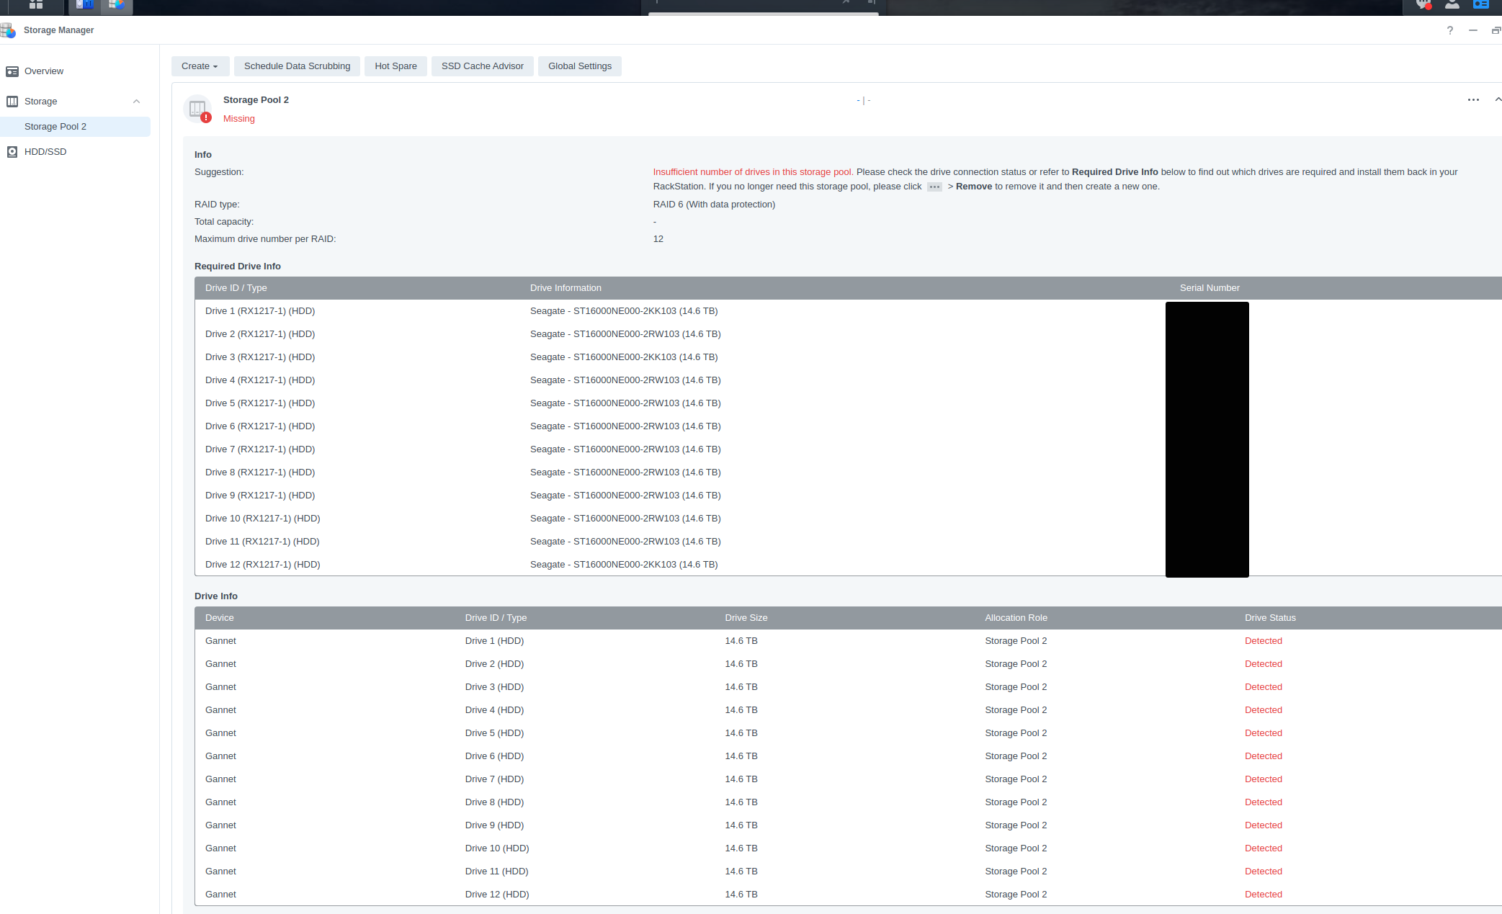
Task: Click the three-dot menu icon for Storage Pool 2
Action: [1473, 100]
